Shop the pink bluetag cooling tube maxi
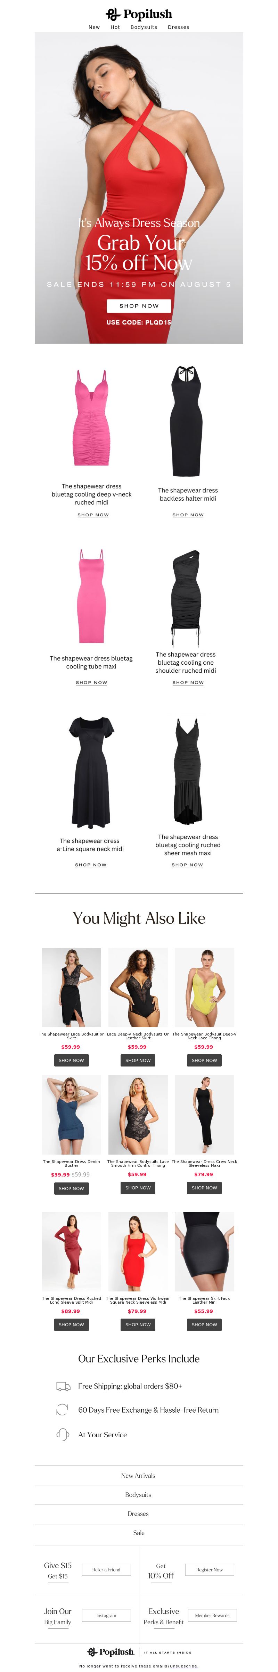Image resolution: width=278 pixels, height=1672 pixels. pos(91,682)
